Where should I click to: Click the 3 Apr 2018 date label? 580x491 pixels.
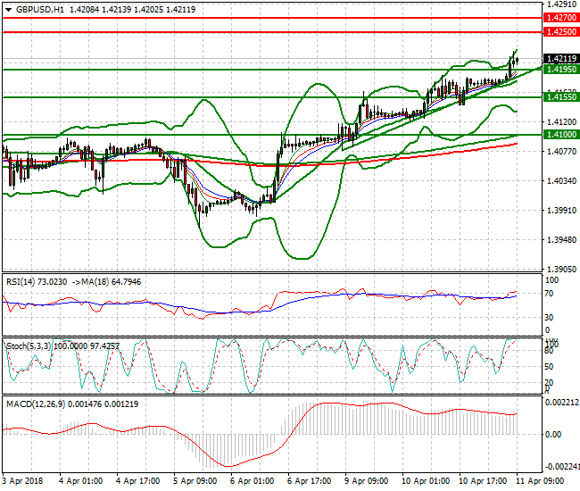(22, 481)
